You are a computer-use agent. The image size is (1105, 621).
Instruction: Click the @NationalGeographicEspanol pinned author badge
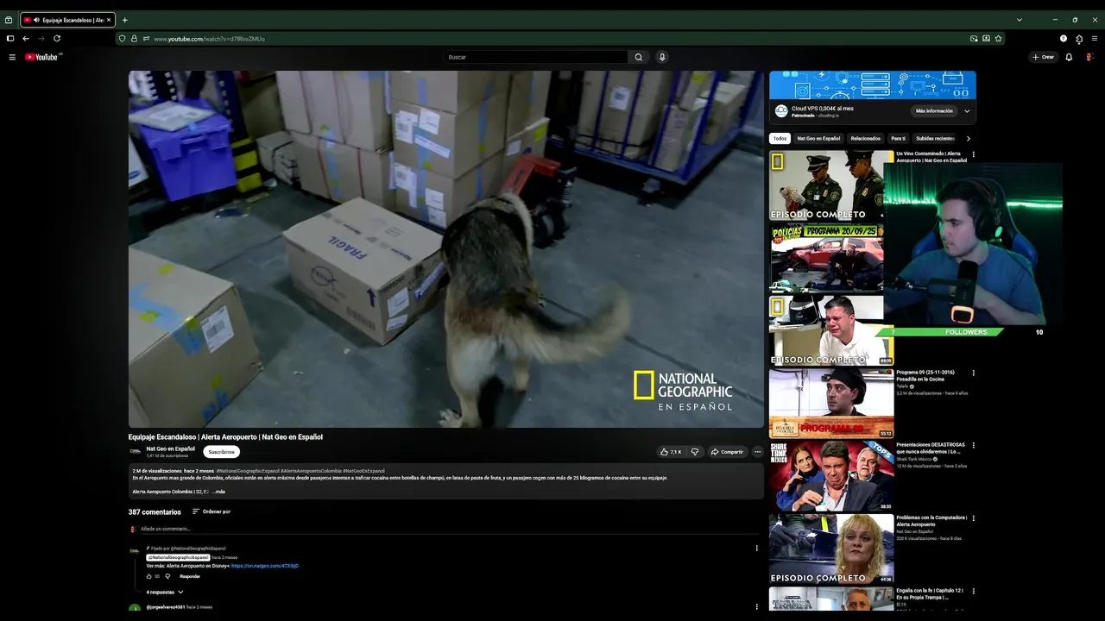(x=178, y=557)
